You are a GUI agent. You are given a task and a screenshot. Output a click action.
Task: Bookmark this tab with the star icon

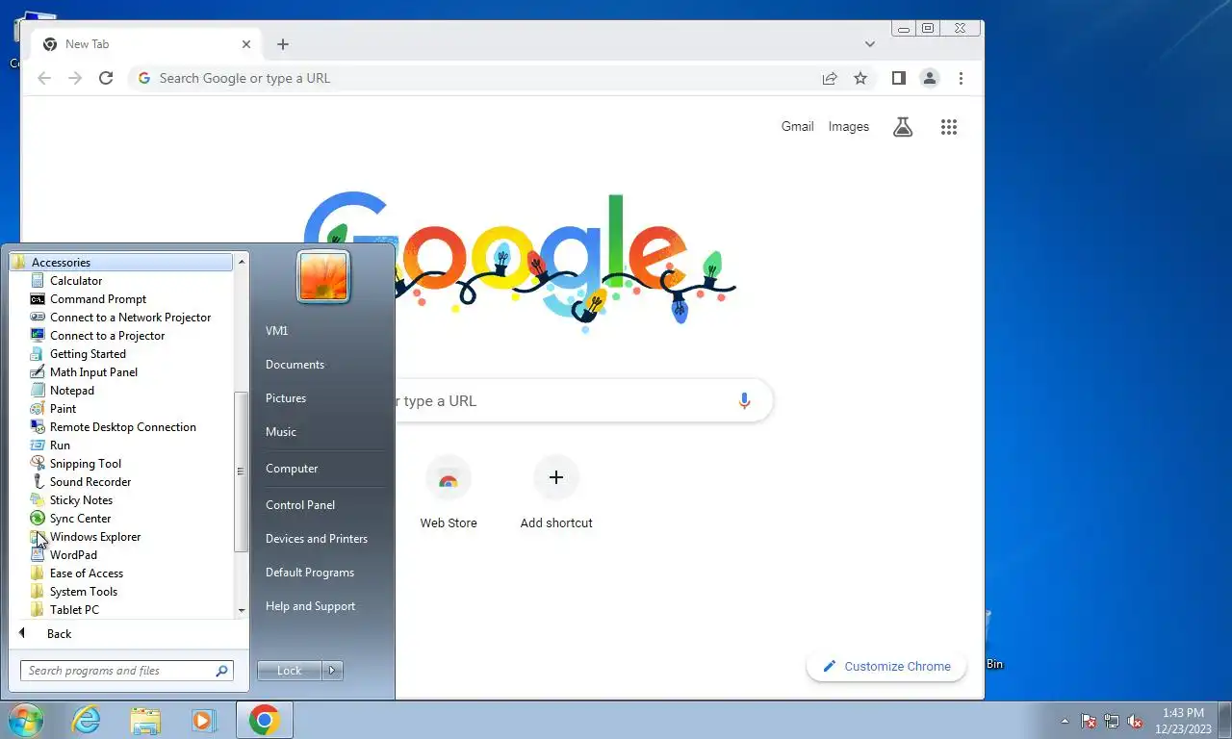tap(860, 79)
